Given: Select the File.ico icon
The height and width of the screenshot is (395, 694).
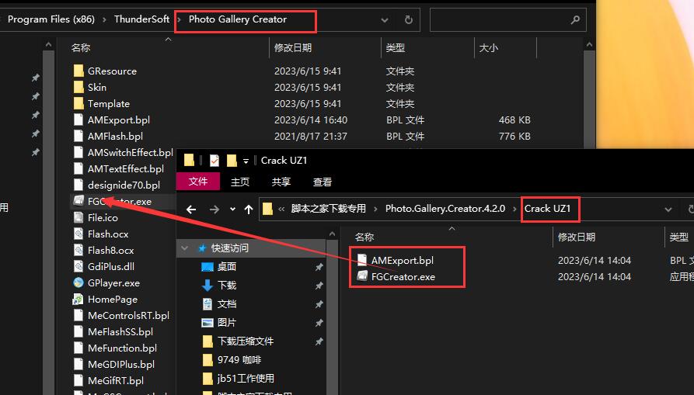Looking at the screenshot, I should click(78, 218).
